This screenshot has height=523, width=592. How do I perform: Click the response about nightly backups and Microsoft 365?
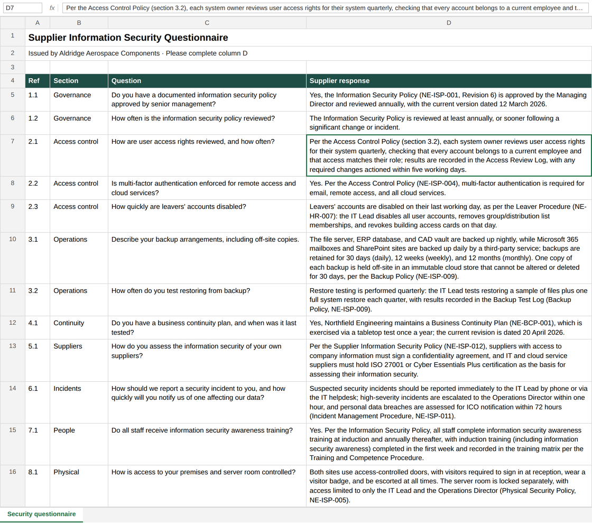point(449,258)
